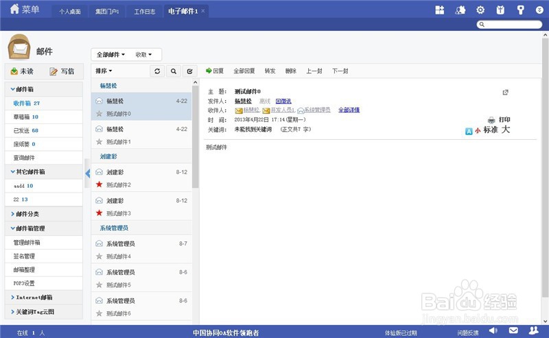
Task: Unstar the 测试邮件3 message
Action: pyautogui.click(x=99, y=213)
